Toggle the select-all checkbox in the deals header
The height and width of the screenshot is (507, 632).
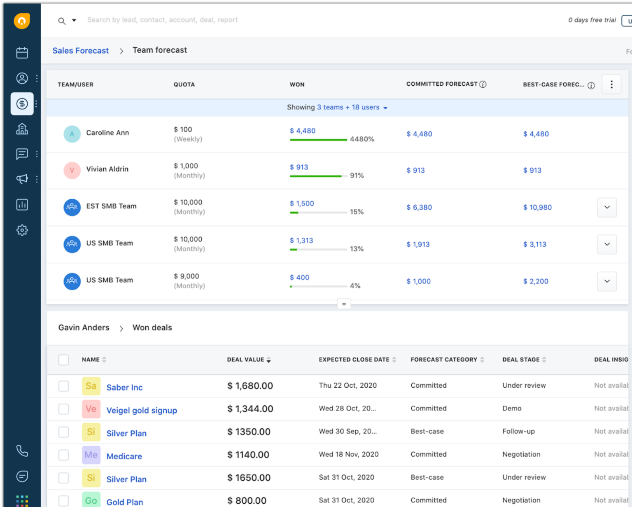[x=64, y=360]
